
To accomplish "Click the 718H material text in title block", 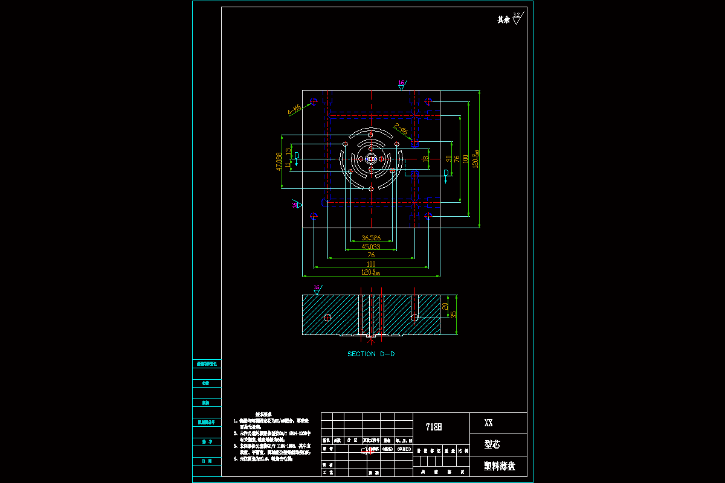I will point(433,427).
